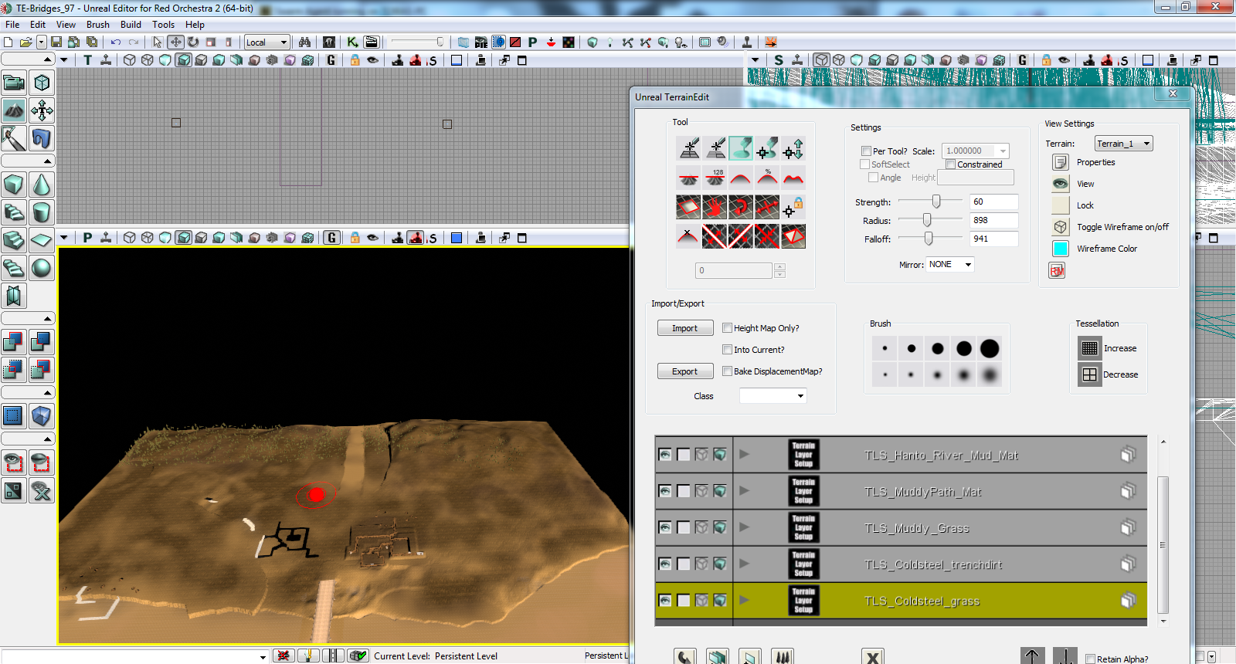Toggle Game View G in perspective viewport toolbar
The width and height of the screenshot is (1236, 664).
click(331, 238)
